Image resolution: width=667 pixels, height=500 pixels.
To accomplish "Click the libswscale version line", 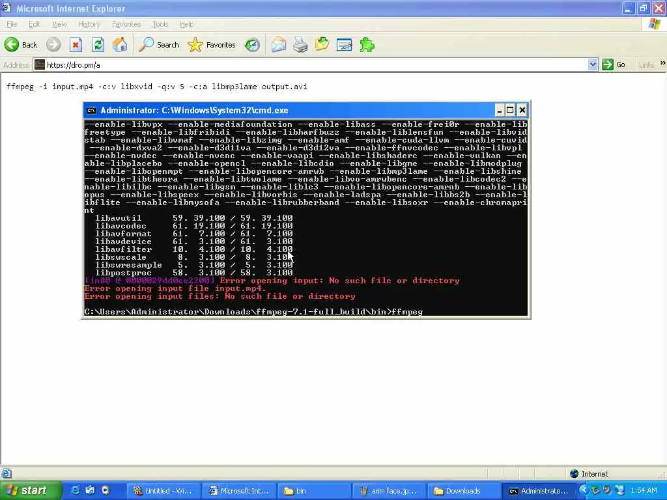I will pos(193,257).
